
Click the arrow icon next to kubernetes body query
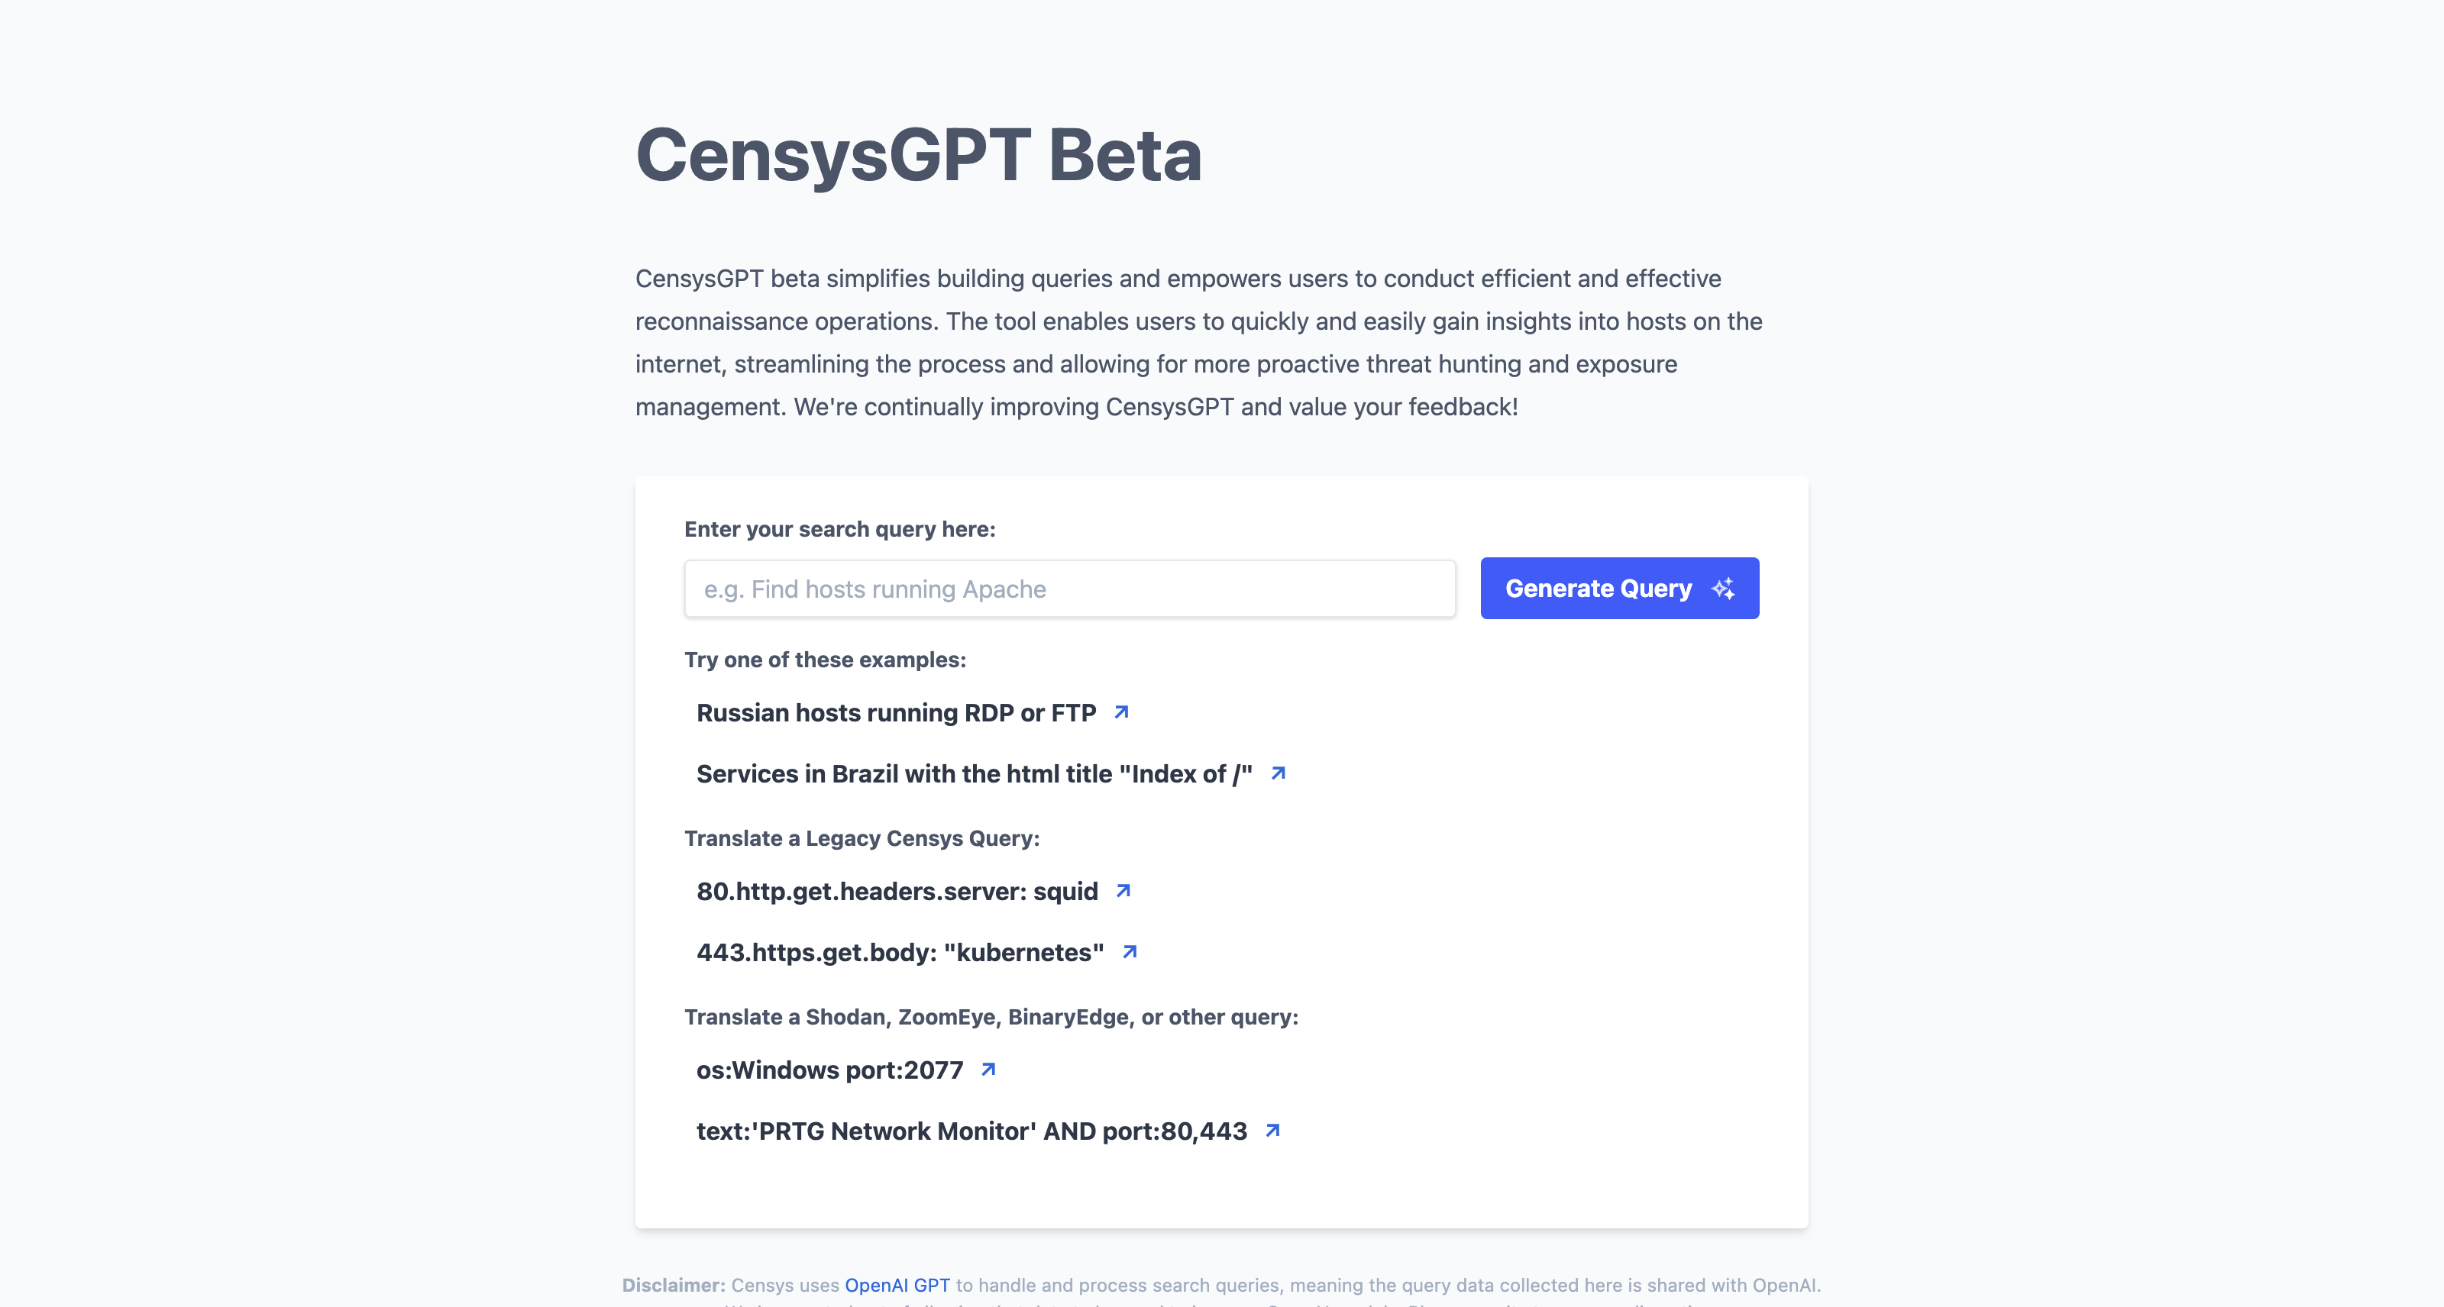1129,951
